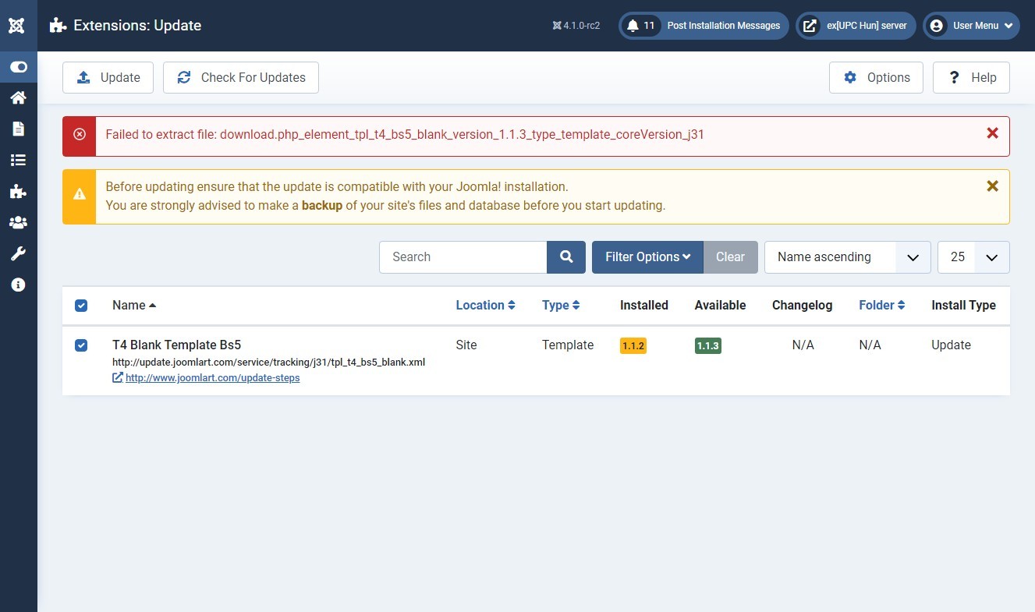Click the yellow warning triangle icon
The width and height of the screenshot is (1035, 612).
point(80,193)
